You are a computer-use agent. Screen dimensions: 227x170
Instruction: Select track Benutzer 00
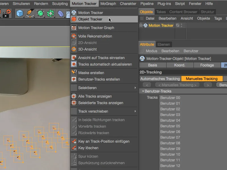(170, 98)
